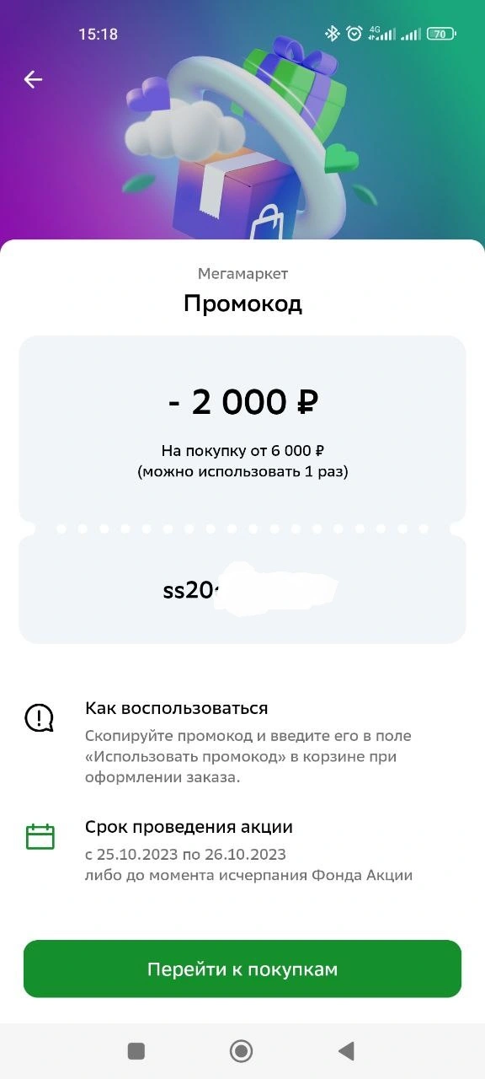
Task: Tap the battery level indicator
Action: pyautogui.click(x=440, y=34)
